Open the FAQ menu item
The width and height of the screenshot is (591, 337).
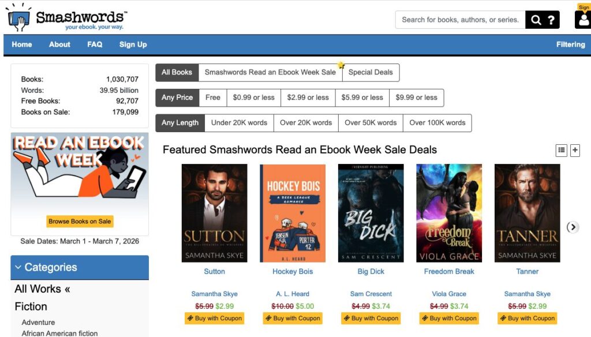pos(95,44)
